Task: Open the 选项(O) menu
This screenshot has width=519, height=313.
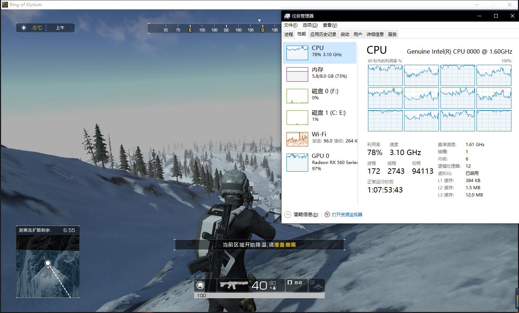Action: [x=310, y=25]
